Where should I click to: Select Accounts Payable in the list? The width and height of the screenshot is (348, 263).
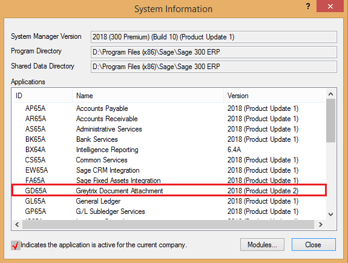tap(102, 108)
